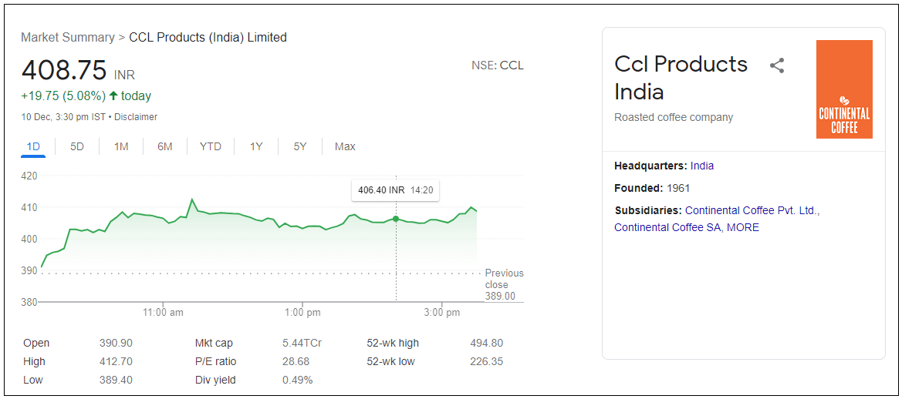The image size is (902, 399).
Task: Open the India headquarters link
Action: pos(702,166)
